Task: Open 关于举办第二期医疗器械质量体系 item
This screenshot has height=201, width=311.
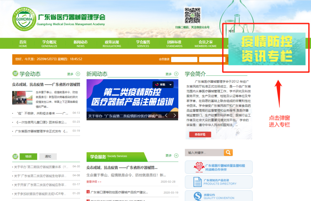Action: (x=41, y=167)
